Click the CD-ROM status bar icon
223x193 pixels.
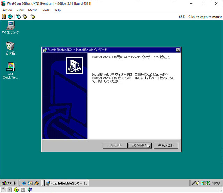click(x=16, y=190)
